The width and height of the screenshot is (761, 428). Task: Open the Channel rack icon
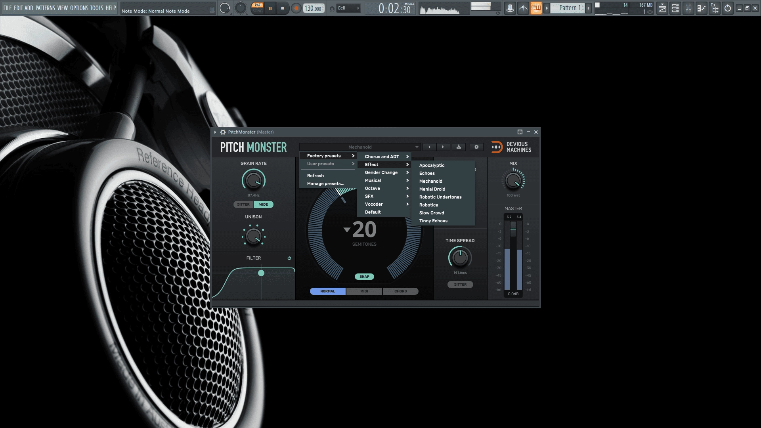coord(675,8)
